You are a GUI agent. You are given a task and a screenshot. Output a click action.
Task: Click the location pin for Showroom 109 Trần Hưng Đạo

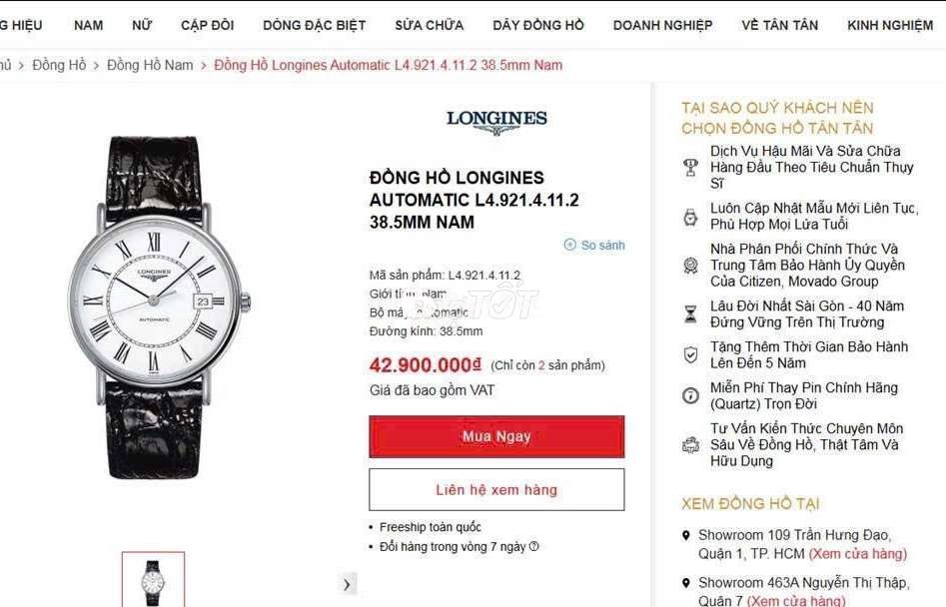pyautogui.click(x=685, y=535)
